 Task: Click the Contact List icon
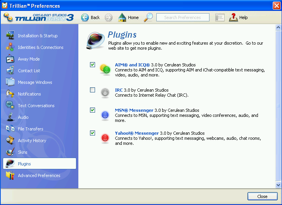click(x=10, y=70)
